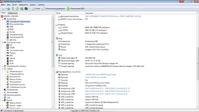Select ЦП tree item
This screenshot has width=199, height=112.
tap(11, 45)
